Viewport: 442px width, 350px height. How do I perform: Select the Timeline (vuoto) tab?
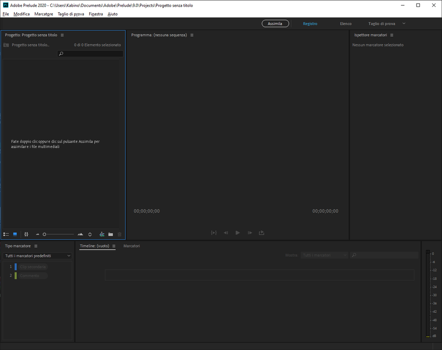(94, 246)
